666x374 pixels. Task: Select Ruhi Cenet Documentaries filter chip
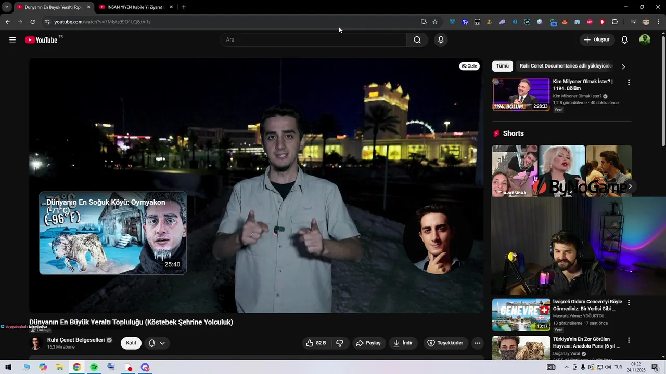(x=566, y=66)
